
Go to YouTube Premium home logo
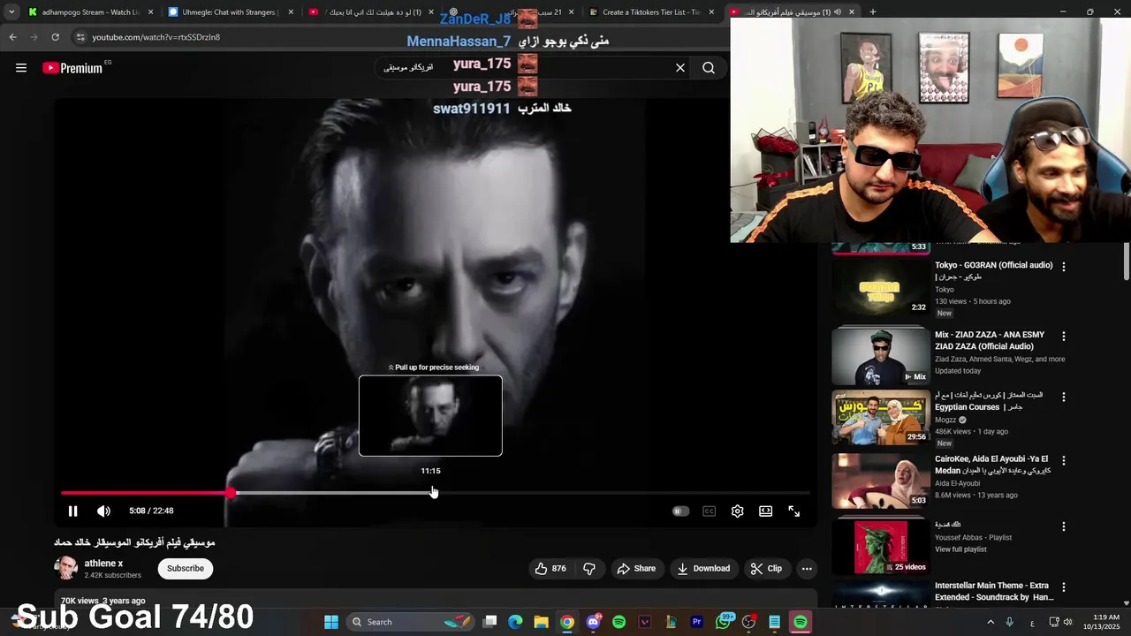72,67
